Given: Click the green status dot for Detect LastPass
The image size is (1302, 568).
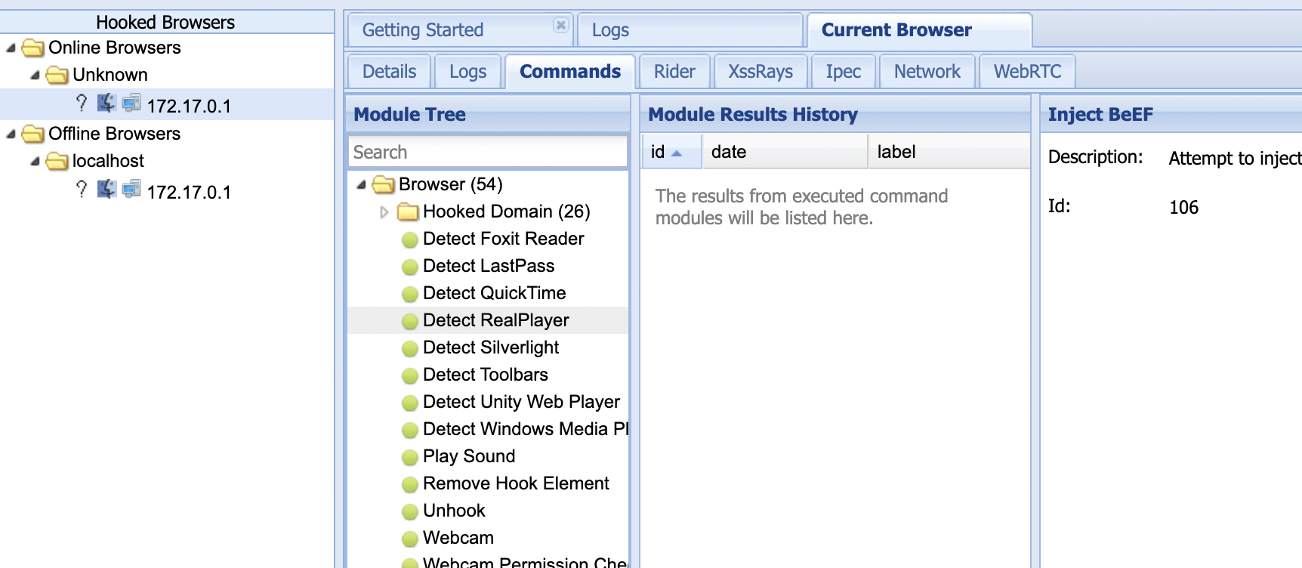Looking at the screenshot, I should pos(410,267).
